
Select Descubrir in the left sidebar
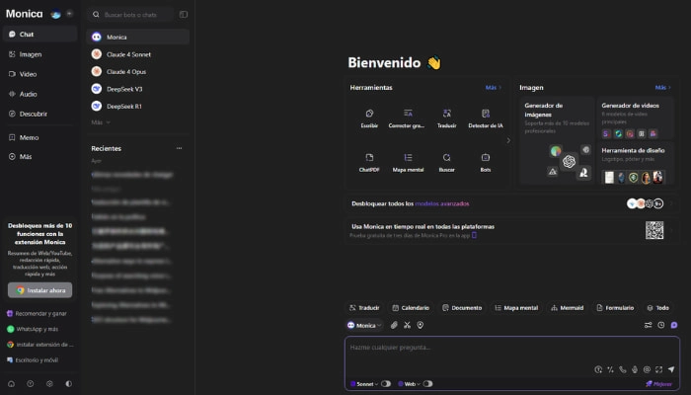click(x=39, y=114)
